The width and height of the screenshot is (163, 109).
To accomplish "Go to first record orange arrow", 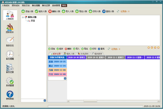I will (149, 48).
